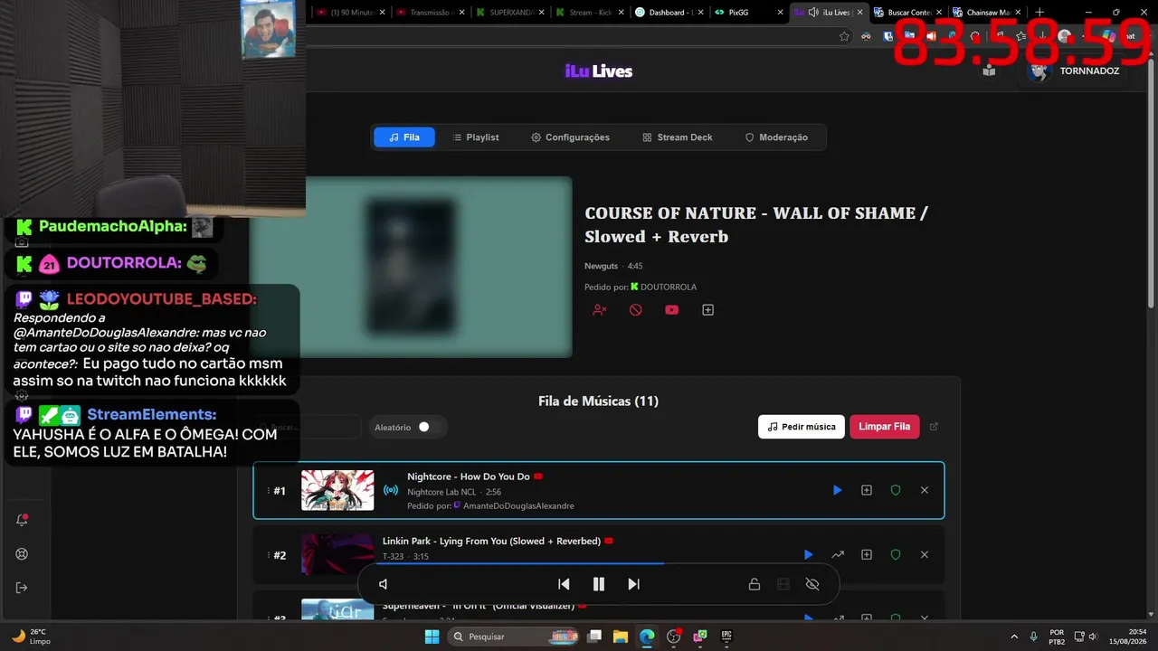Add Nightcore - How Do You Do to playlist
This screenshot has width=1158, height=651.
(x=867, y=490)
